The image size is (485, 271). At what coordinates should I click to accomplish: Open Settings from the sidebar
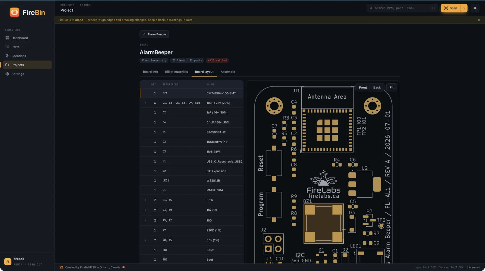27,74
